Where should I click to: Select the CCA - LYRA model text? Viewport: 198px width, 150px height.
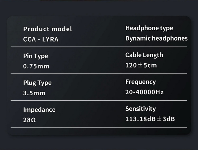click(41, 39)
